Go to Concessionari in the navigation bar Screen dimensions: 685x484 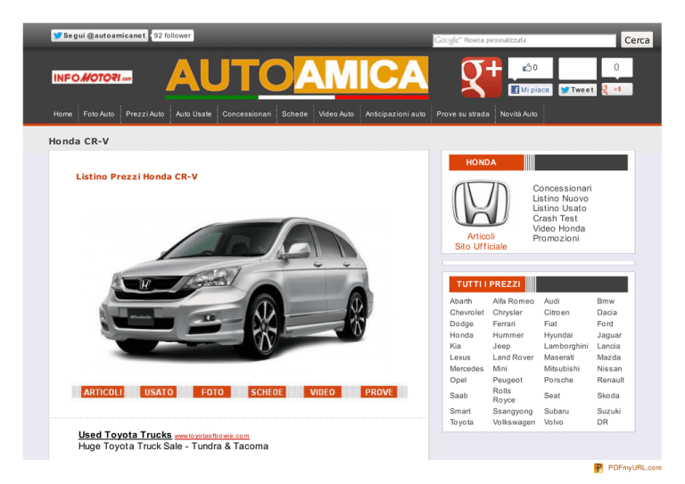pyautogui.click(x=247, y=114)
